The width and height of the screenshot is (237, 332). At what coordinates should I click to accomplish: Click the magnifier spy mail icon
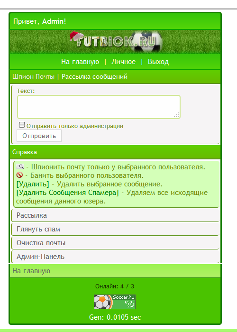pos(20,166)
